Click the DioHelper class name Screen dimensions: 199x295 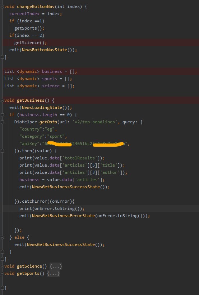point(26,122)
